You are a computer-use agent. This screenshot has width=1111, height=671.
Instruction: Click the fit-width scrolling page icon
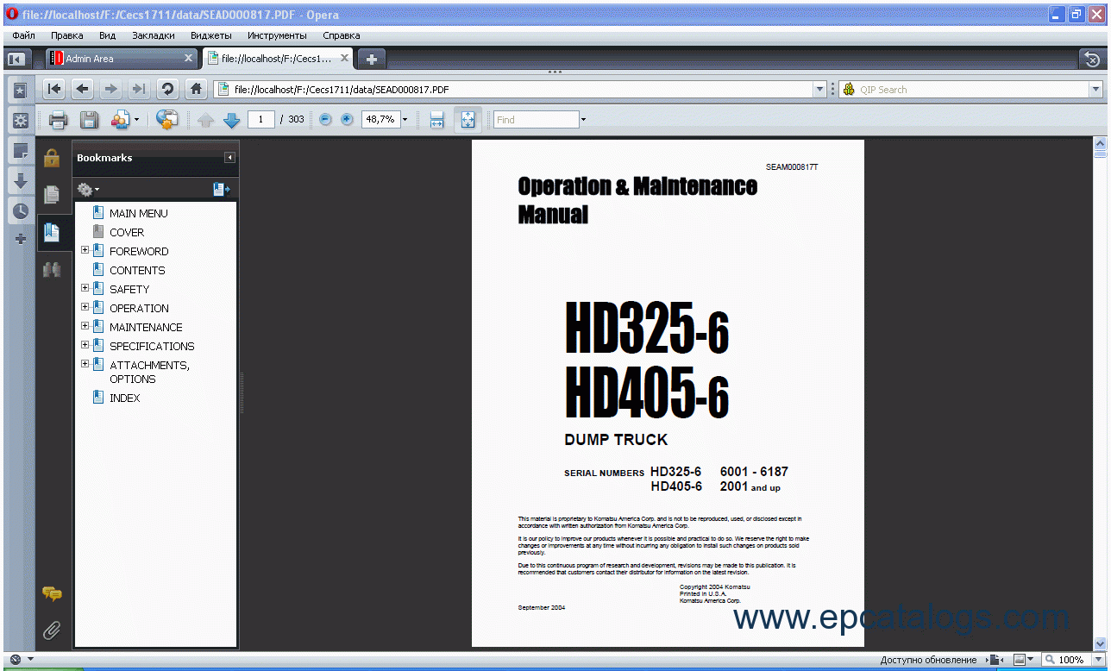(436, 120)
